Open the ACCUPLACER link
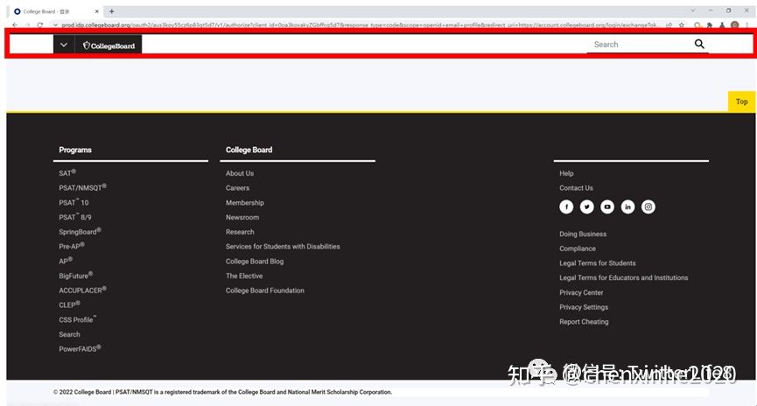This screenshot has width=757, height=406. (82, 290)
